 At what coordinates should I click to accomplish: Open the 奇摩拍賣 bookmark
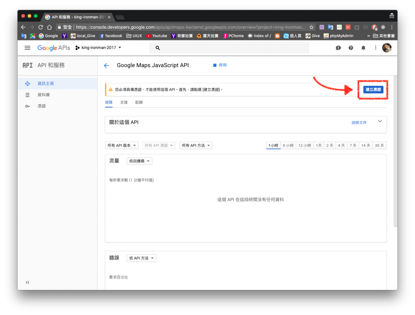point(182,36)
